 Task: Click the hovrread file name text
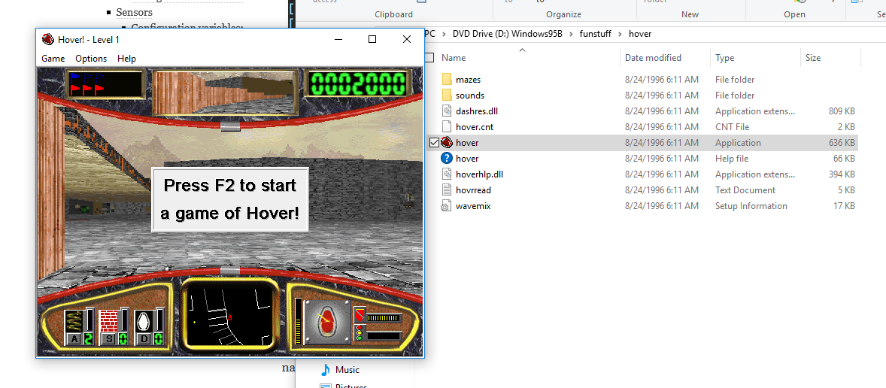pos(474,190)
